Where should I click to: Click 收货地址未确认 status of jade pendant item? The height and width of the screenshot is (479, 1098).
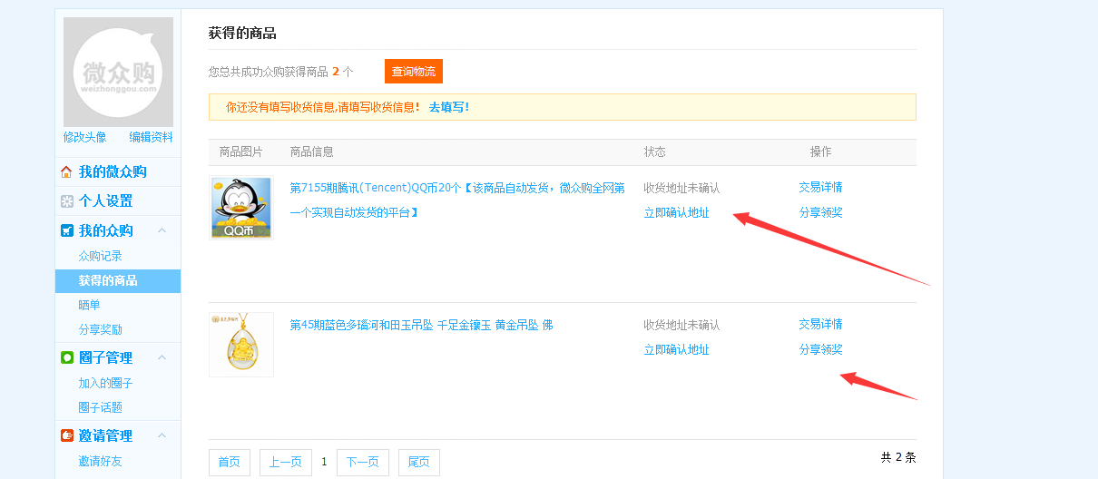click(x=681, y=325)
